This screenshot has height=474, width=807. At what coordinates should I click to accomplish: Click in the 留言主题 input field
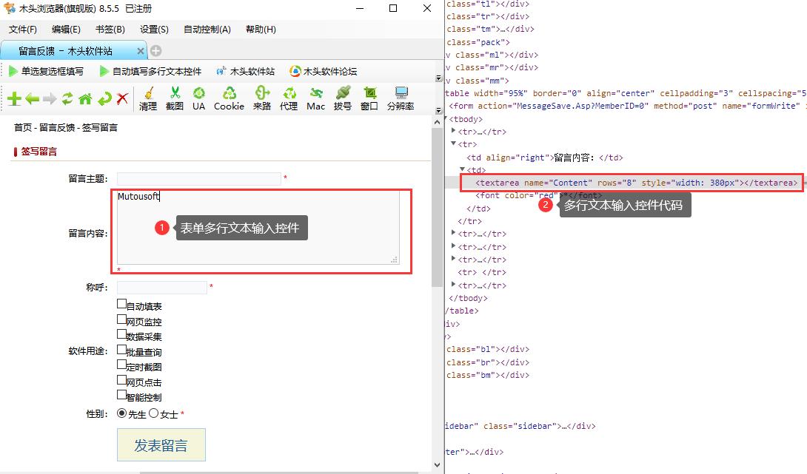point(198,178)
